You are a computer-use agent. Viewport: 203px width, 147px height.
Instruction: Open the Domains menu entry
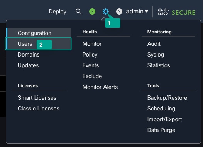pos(29,55)
